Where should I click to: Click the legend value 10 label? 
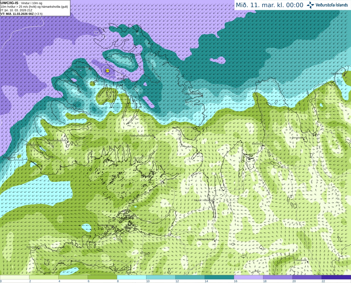pos(148,281)
